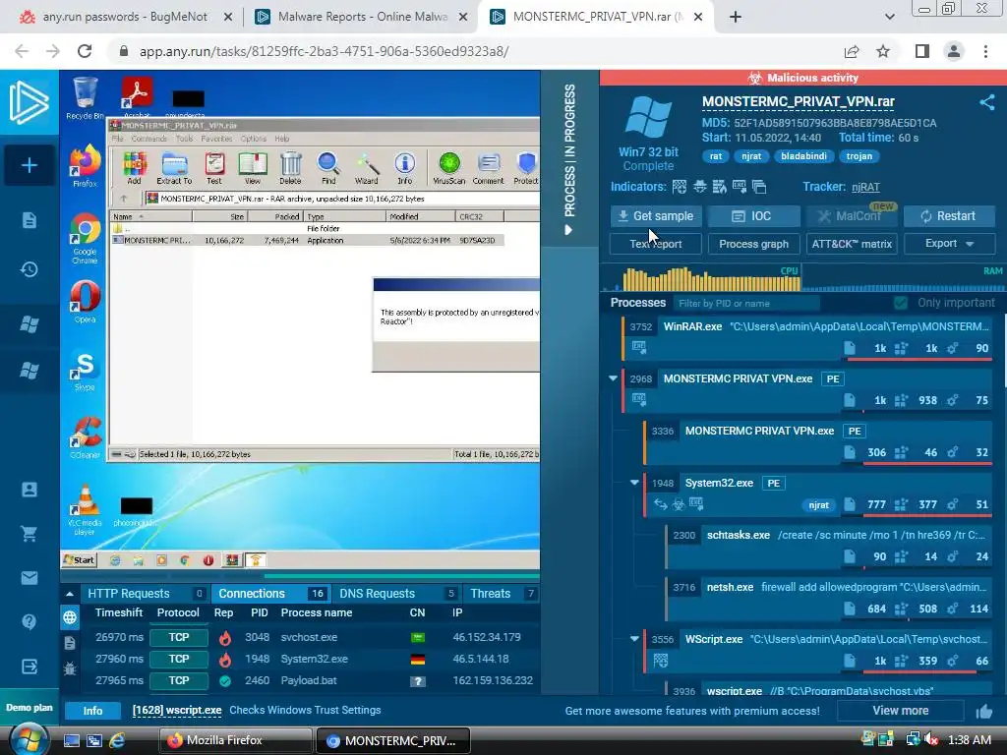Follow the njRAT tracker link
The height and width of the screenshot is (755, 1007).
pos(865,187)
